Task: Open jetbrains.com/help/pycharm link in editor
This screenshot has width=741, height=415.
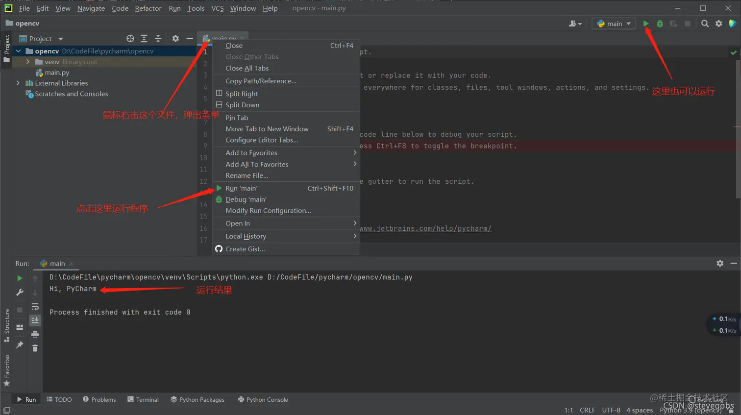Action: point(425,228)
